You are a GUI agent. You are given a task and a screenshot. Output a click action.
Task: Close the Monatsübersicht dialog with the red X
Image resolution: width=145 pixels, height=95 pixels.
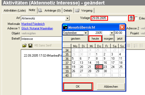coord(122,27)
